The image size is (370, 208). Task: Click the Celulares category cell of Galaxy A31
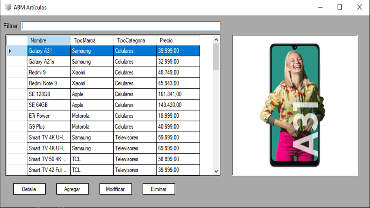point(135,51)
